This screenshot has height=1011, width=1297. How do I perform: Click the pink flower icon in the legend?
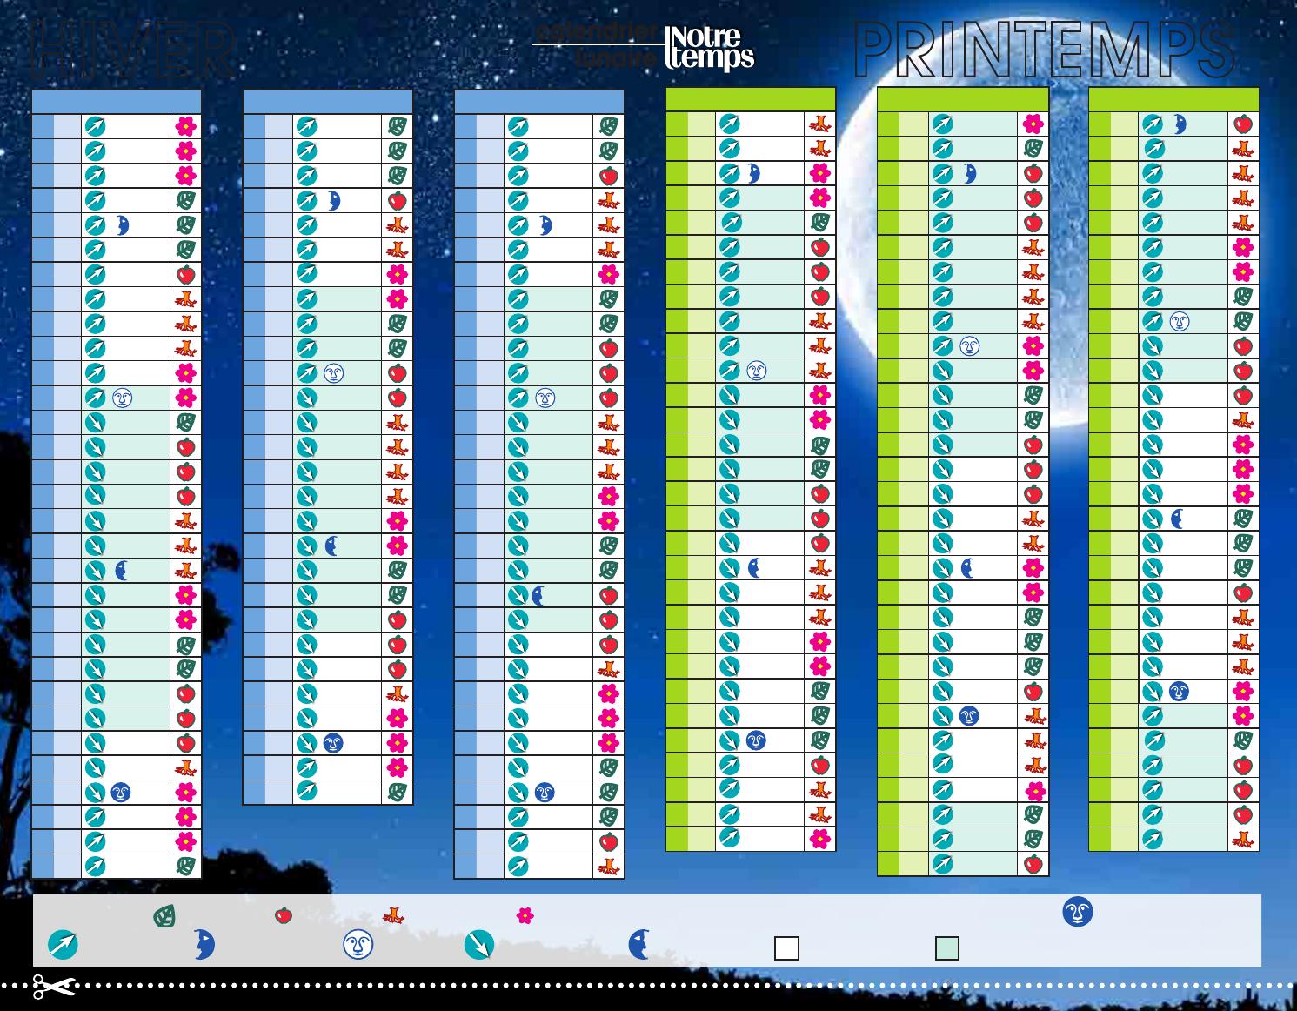(x=525, y=915)
